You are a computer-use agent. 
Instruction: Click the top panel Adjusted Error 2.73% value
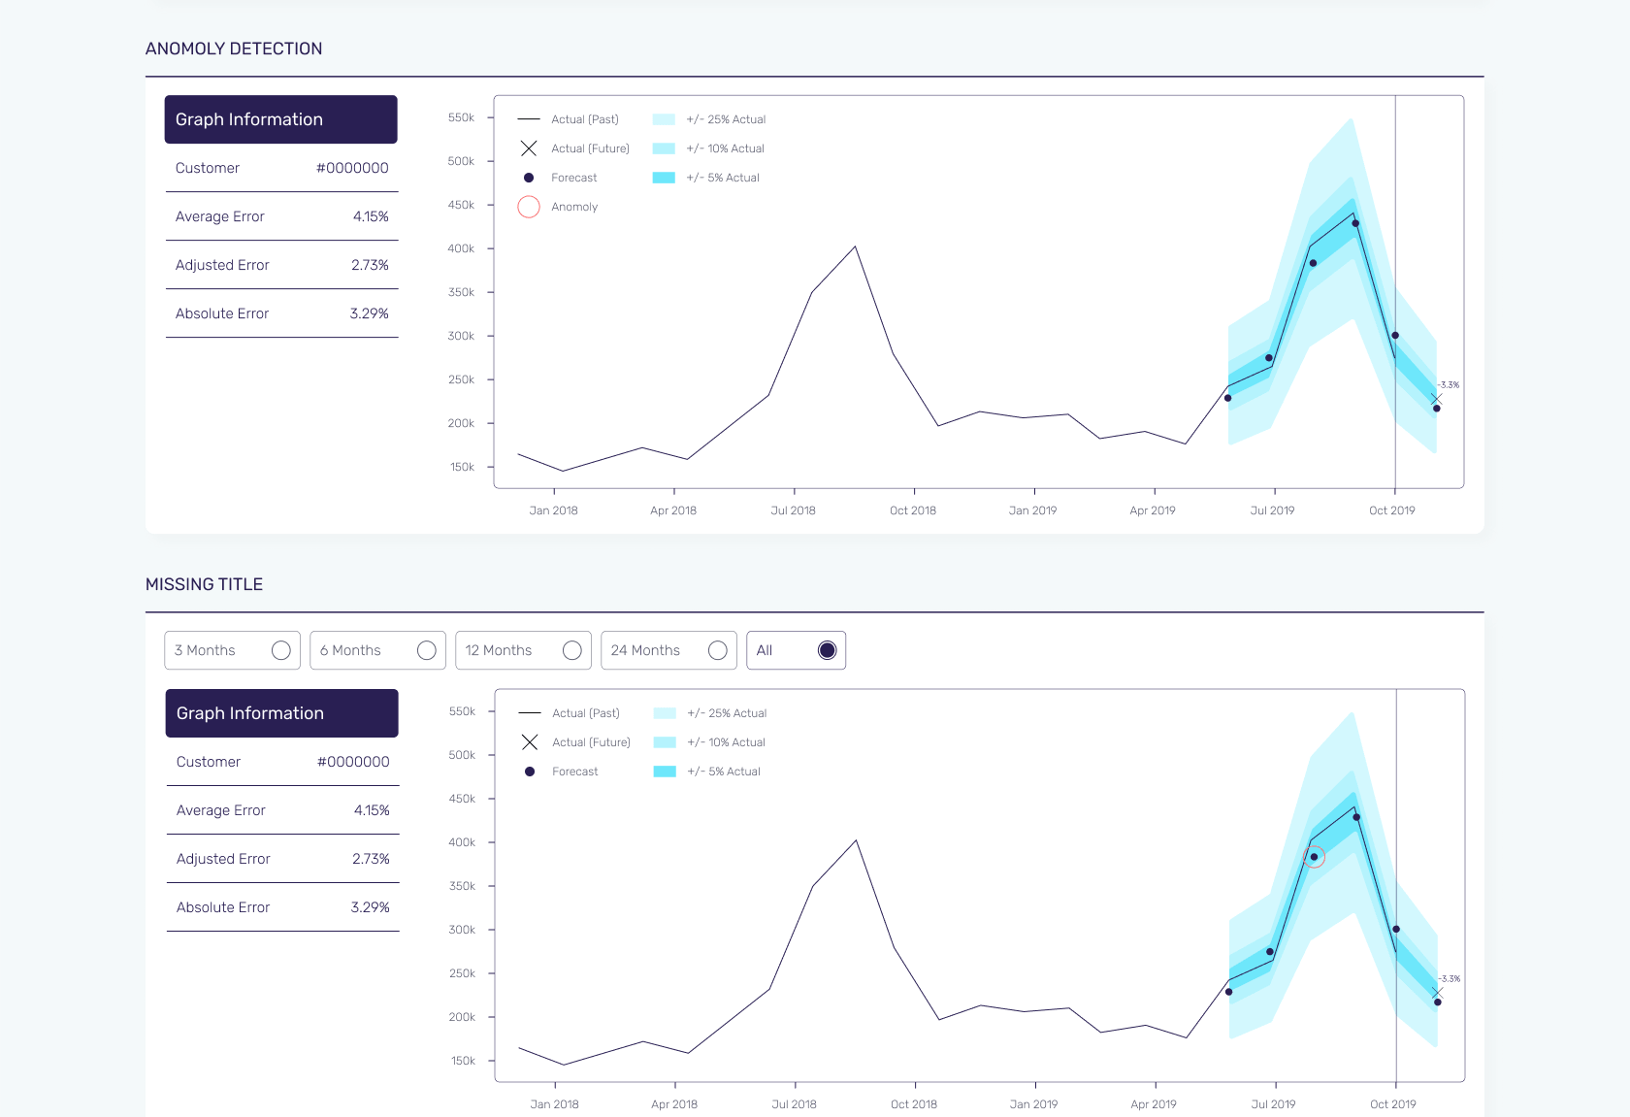pos(370,265)
